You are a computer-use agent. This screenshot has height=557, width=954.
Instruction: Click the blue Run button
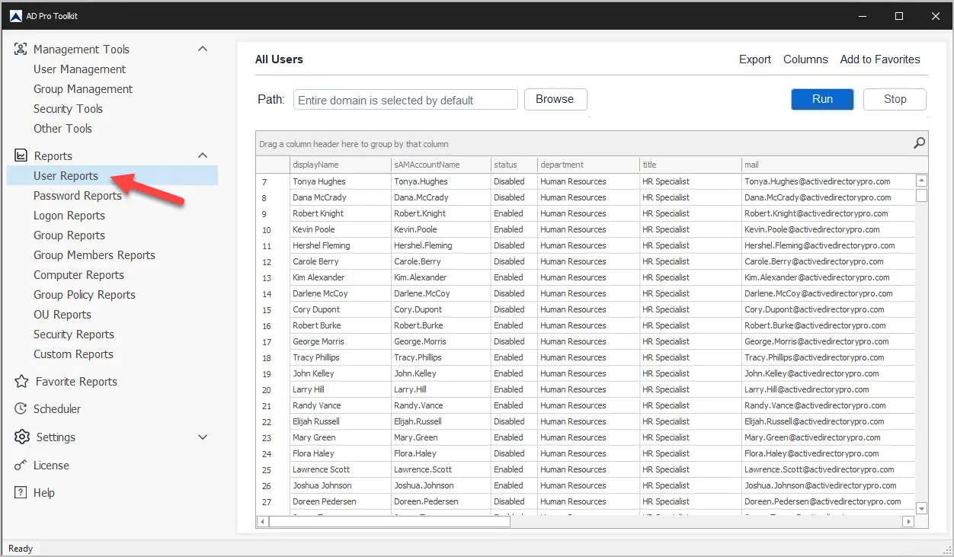[x=822, y=99]
